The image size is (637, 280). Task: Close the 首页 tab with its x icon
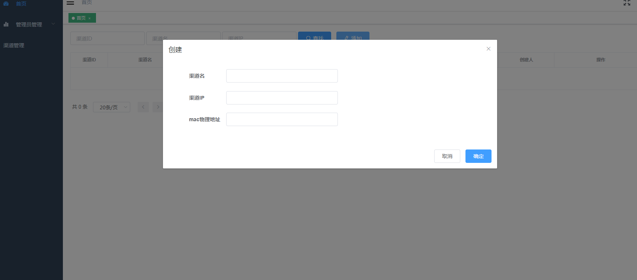coord(90,18)
